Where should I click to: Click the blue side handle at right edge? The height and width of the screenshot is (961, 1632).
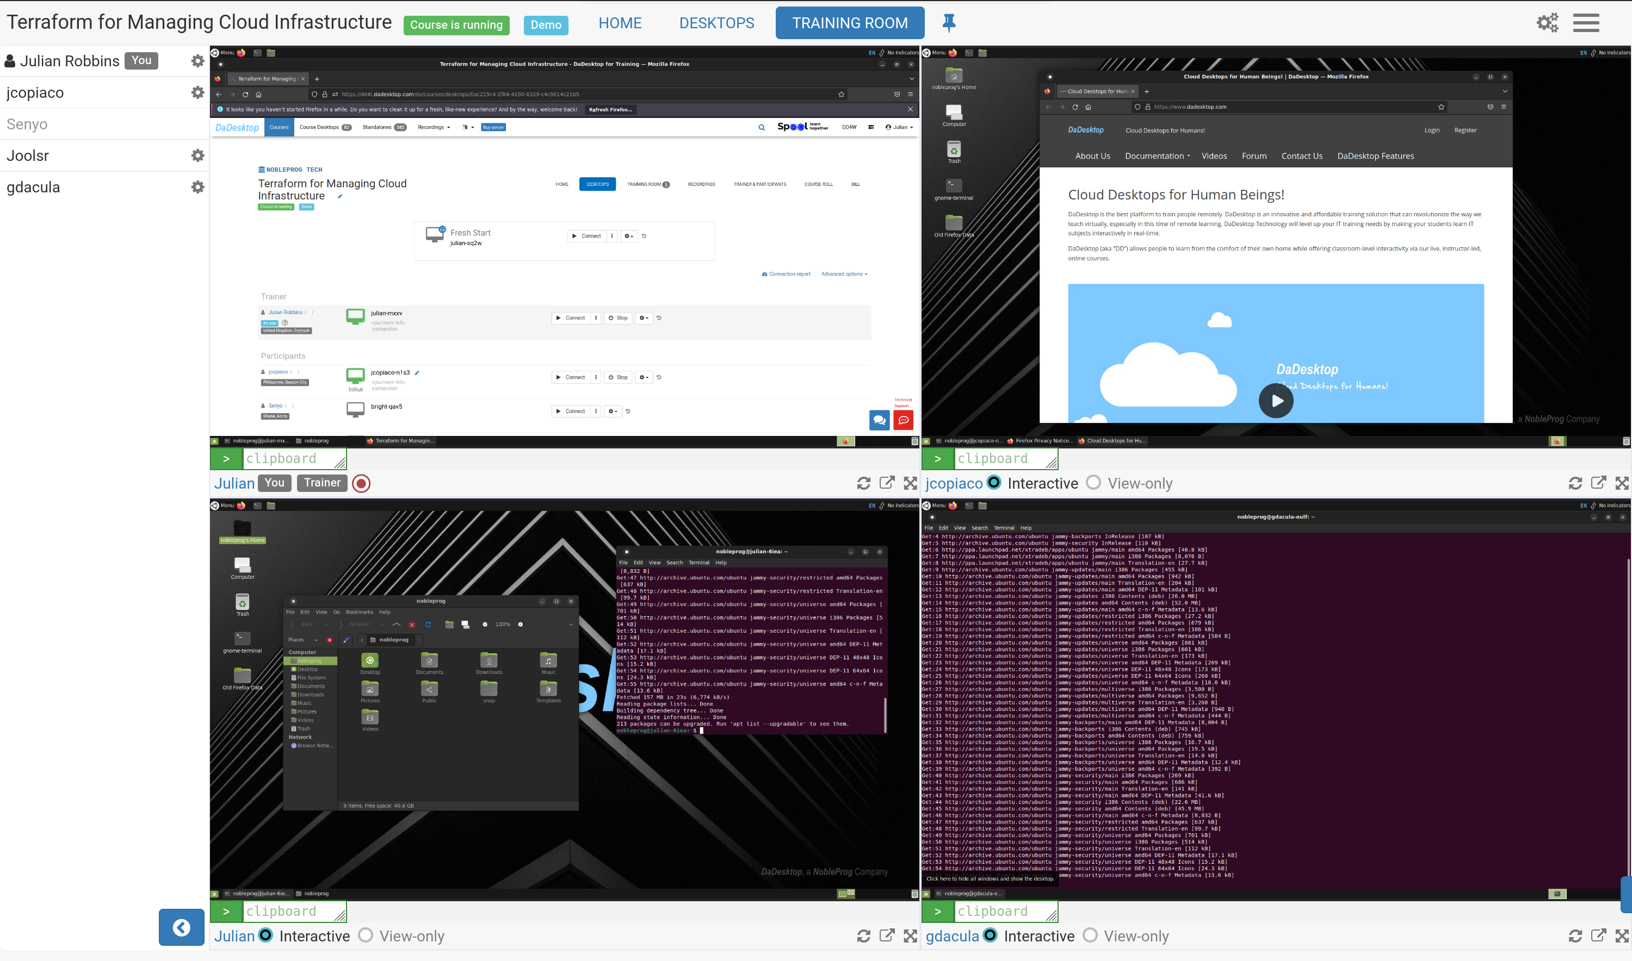coord(1626,894)
